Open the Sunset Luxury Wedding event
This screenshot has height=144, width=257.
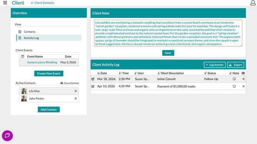(42, 62)
